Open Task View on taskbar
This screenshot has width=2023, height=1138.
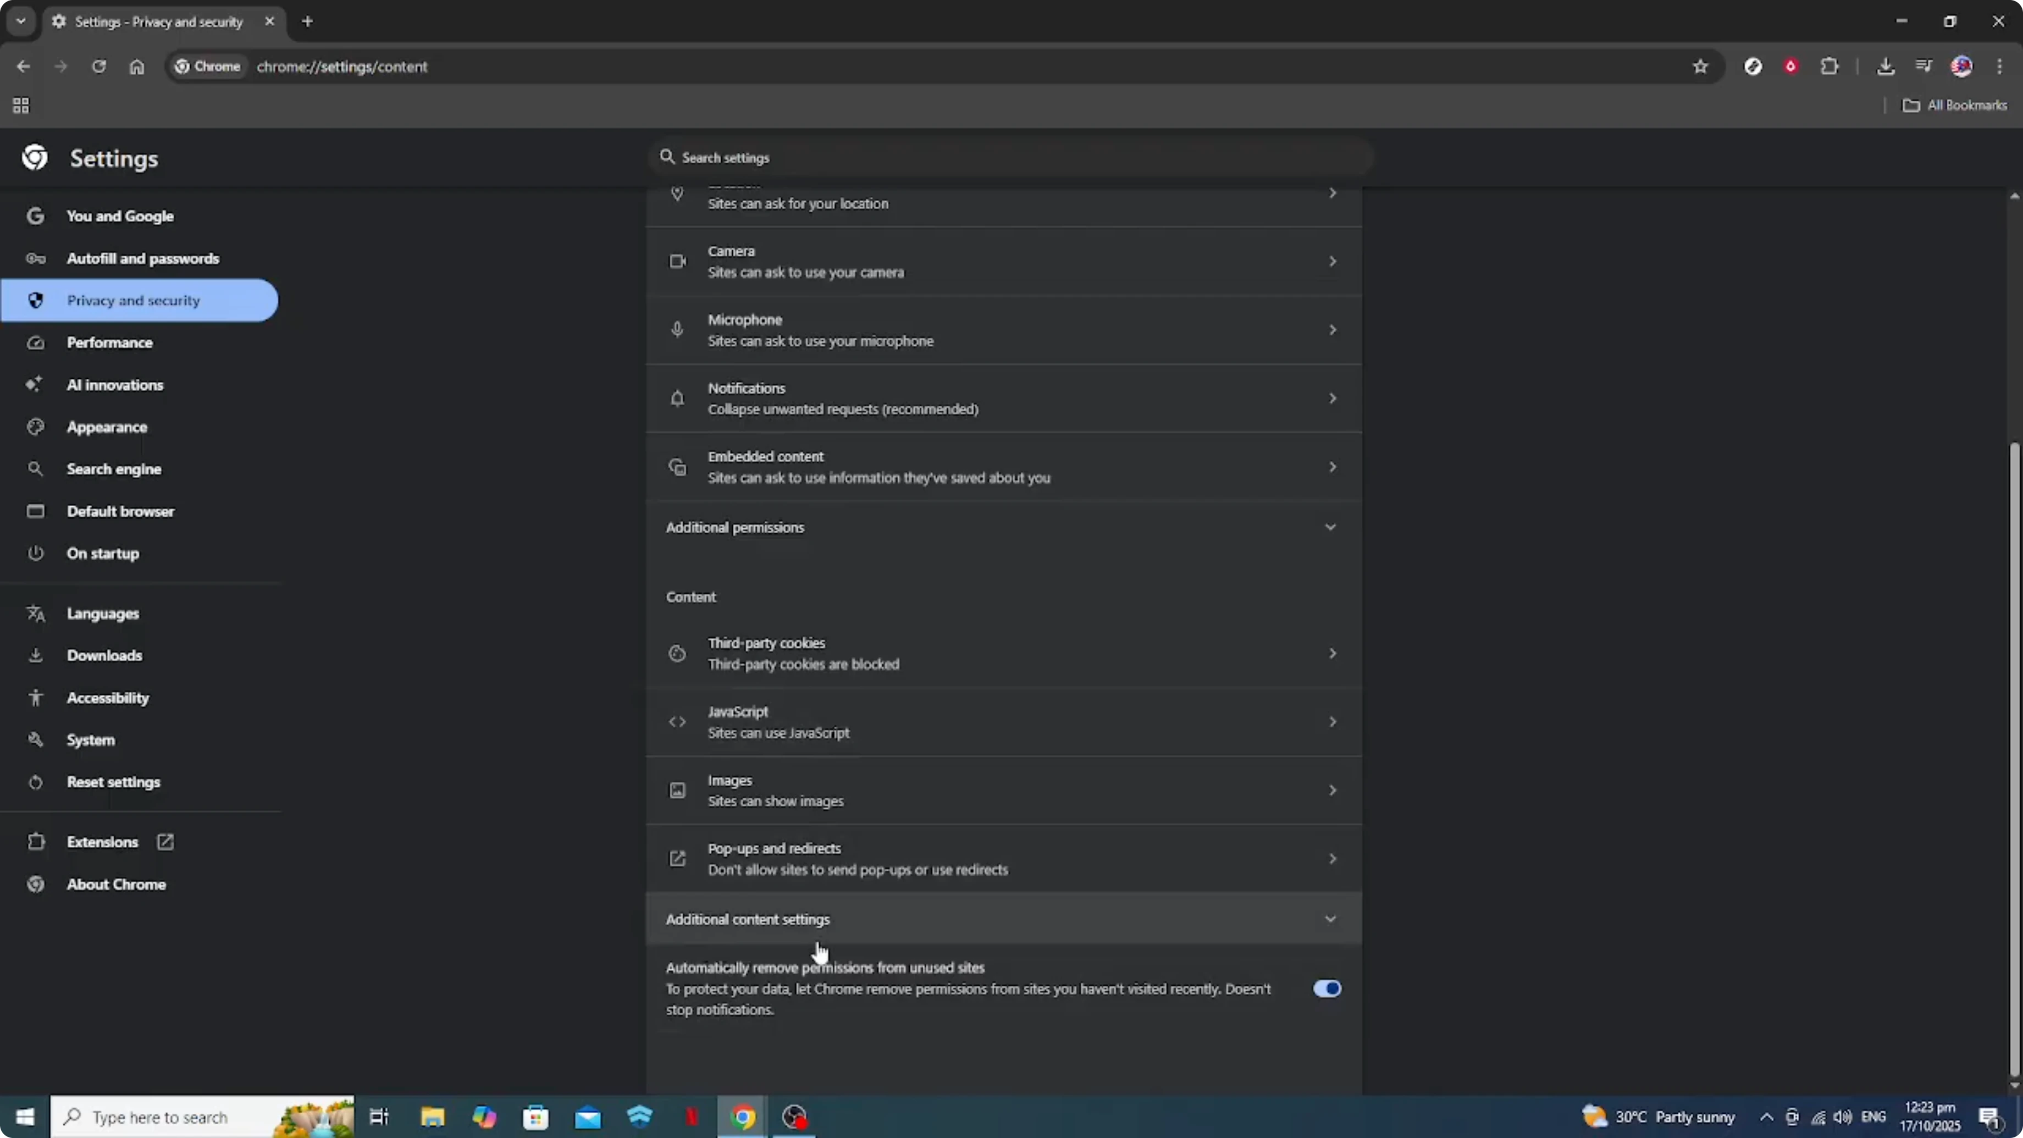coord(379,1117)
